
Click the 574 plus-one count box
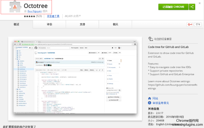click(198, 24)
